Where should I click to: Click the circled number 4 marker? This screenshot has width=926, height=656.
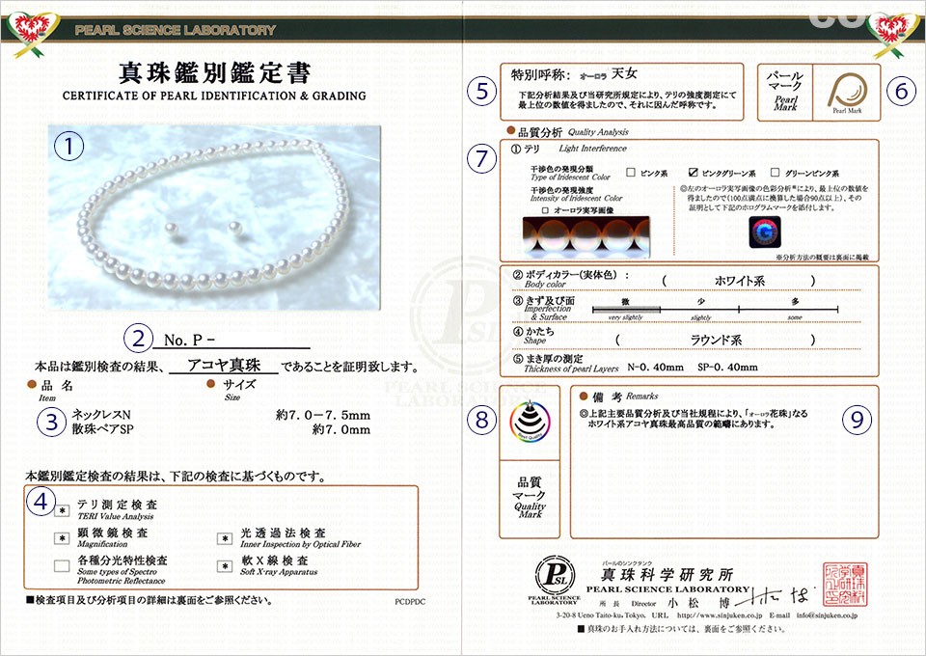point(40,501)
